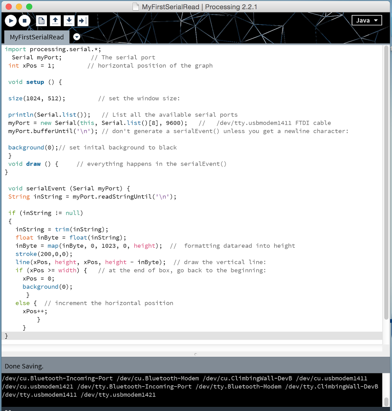Click the code editor vertical scrollbar
This screenshot has height=411, width=392.
(386, 182)
